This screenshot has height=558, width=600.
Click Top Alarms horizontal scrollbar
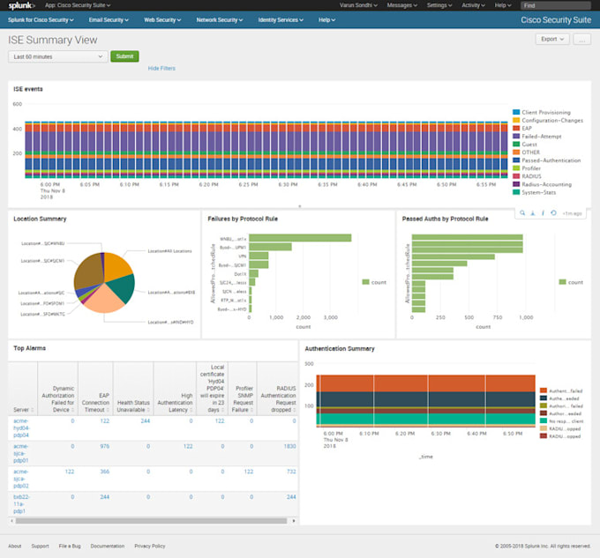point(151,521)
